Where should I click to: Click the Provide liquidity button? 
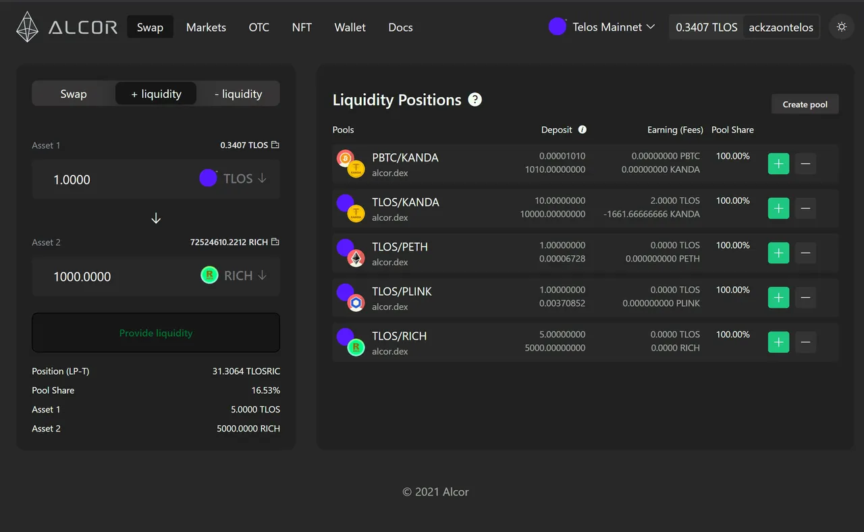(x=156, y=333)
